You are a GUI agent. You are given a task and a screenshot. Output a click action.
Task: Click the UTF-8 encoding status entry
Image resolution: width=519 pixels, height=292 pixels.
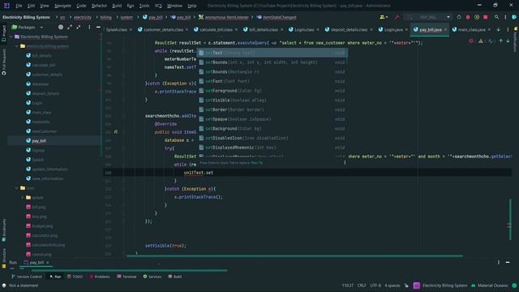(375, 286)
